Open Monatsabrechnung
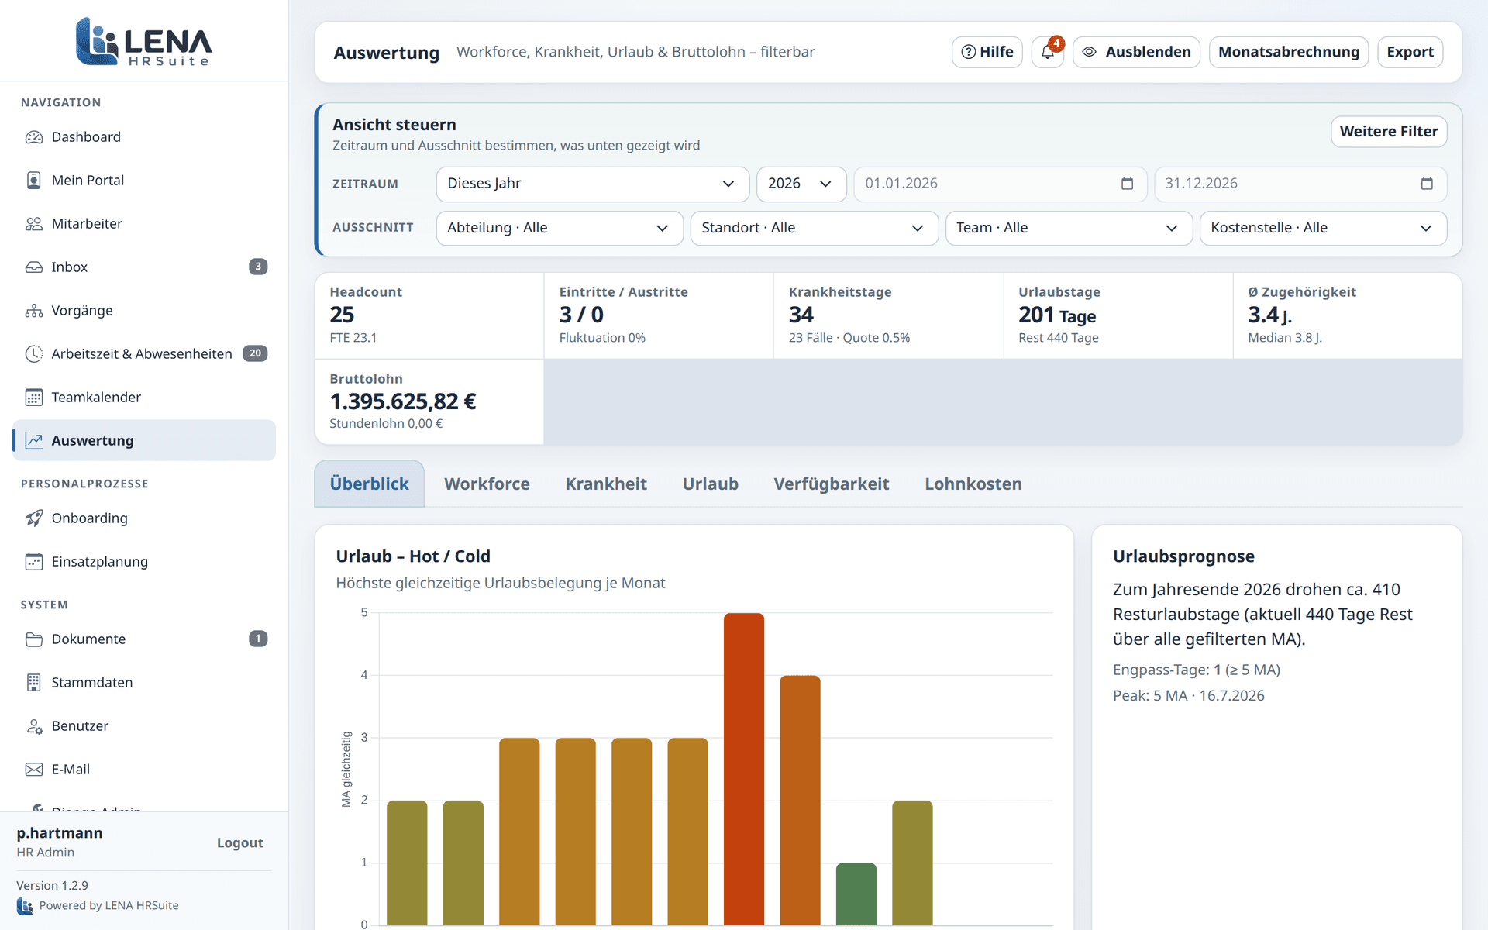1488x930 pixels. (x=1289, y=52)
